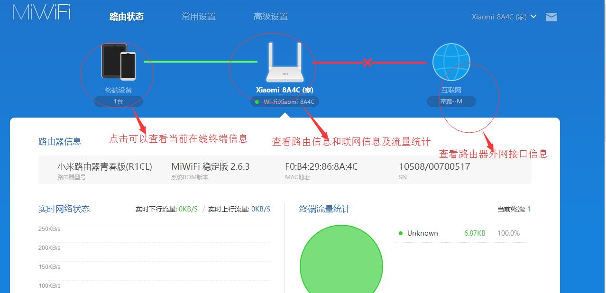Open the 高级设置 tab
Screen dimensions: 606x293
271,17
